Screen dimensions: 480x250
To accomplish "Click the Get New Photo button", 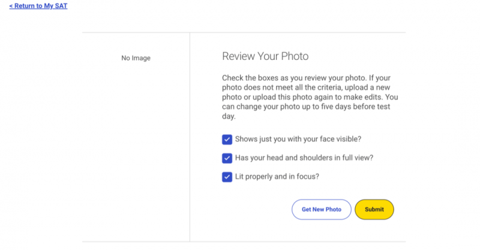I will (322, 209).
